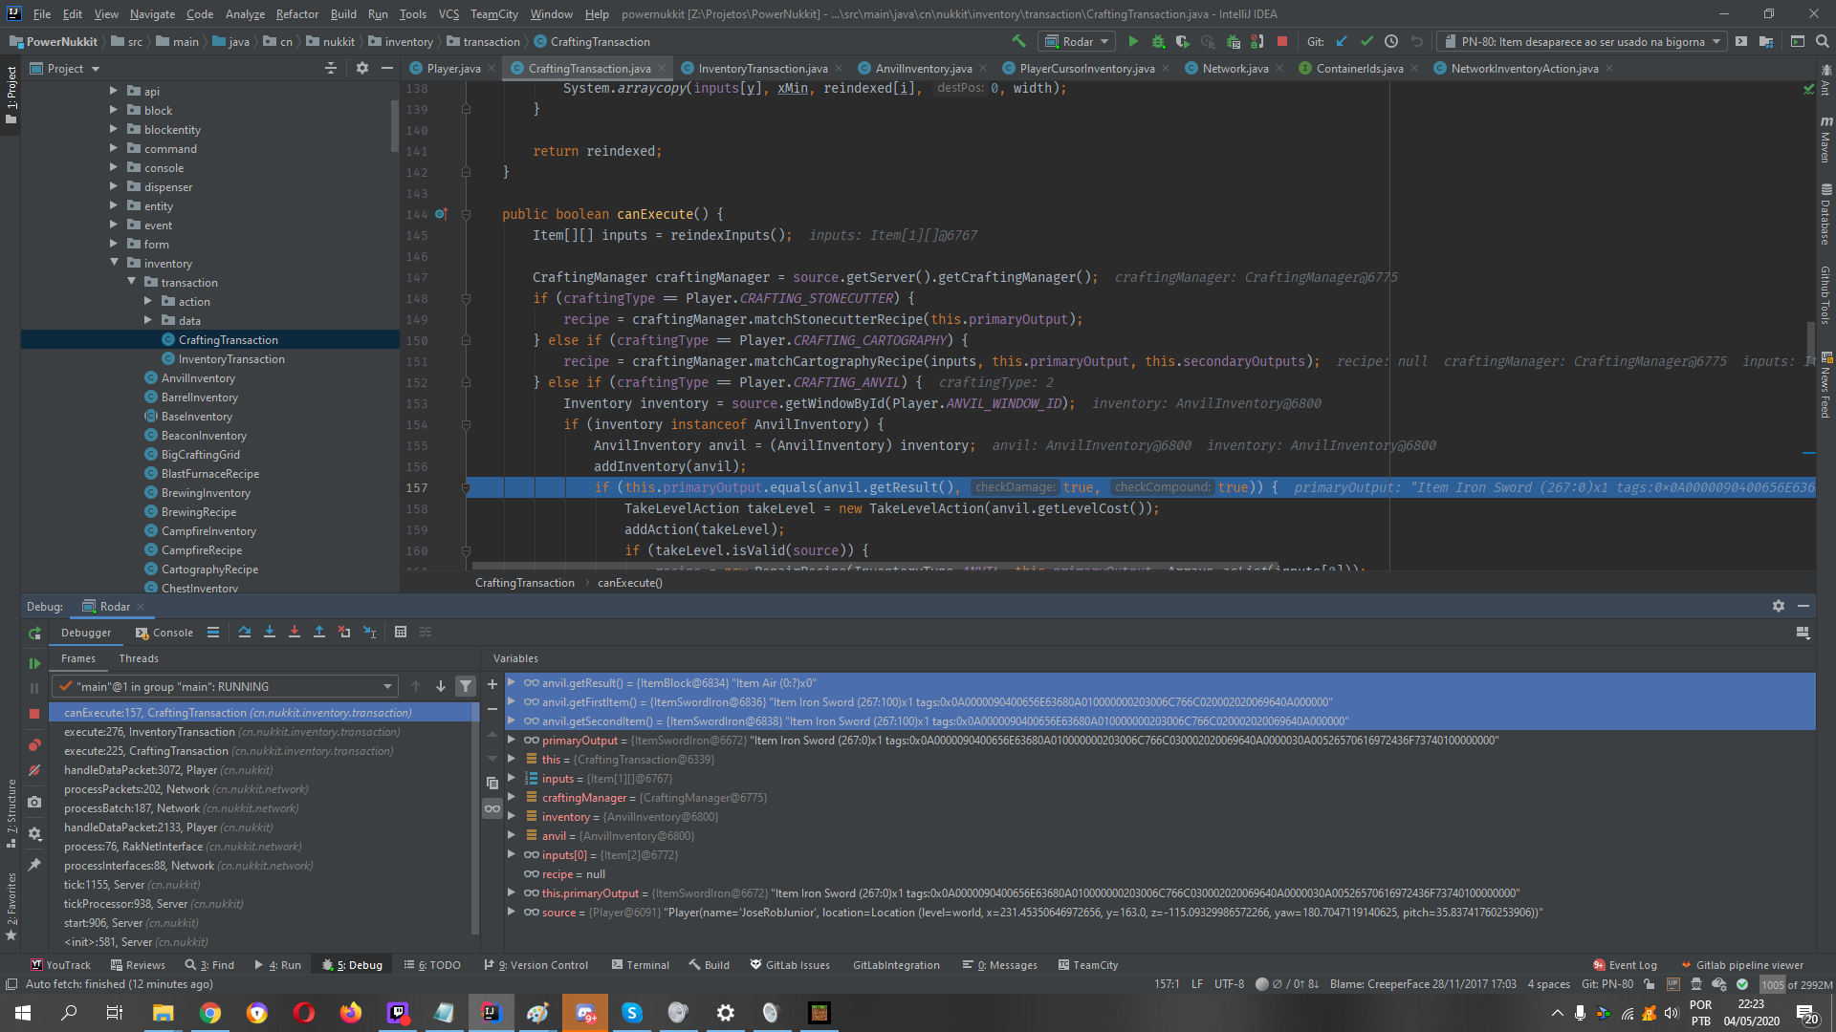This screenshot has width=1836, height=1032.
Task: Stop the running debug session
Action: 34,713
